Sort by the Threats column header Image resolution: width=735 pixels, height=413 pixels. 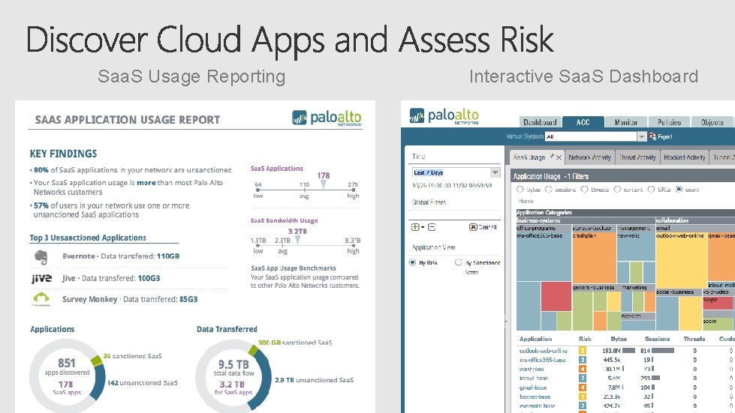click(694, 339)
